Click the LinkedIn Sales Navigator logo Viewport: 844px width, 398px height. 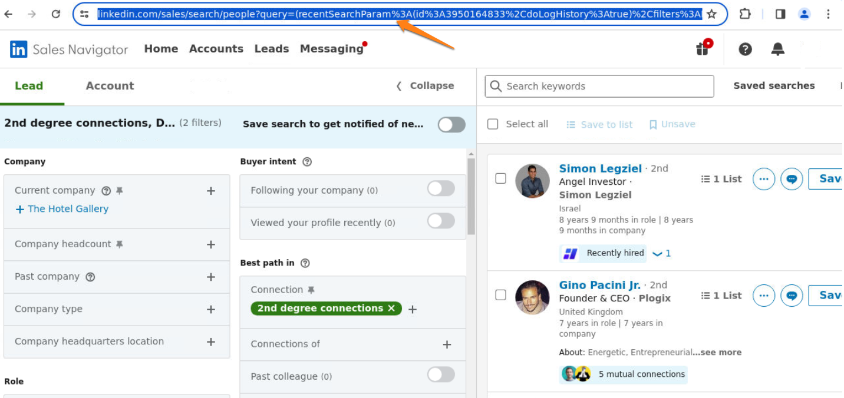click(69, 49)
